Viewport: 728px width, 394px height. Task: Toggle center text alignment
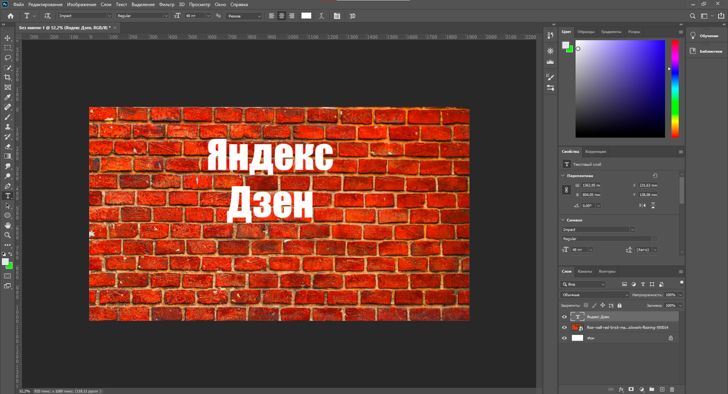[x=281, y=16]
